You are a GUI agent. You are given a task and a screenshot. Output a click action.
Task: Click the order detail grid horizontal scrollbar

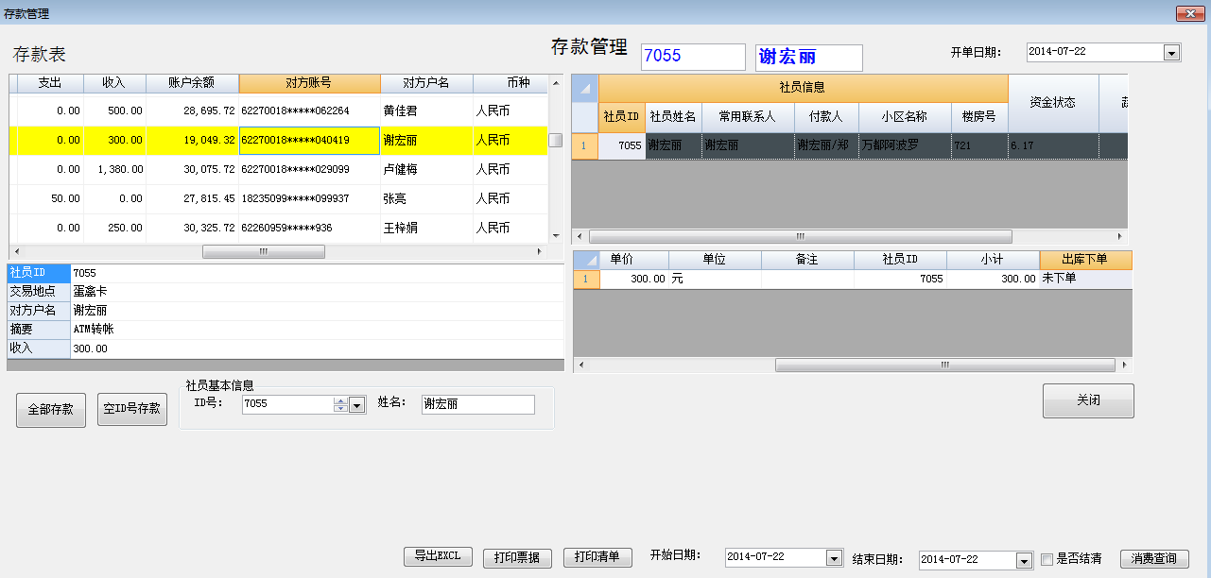point(945,365)
